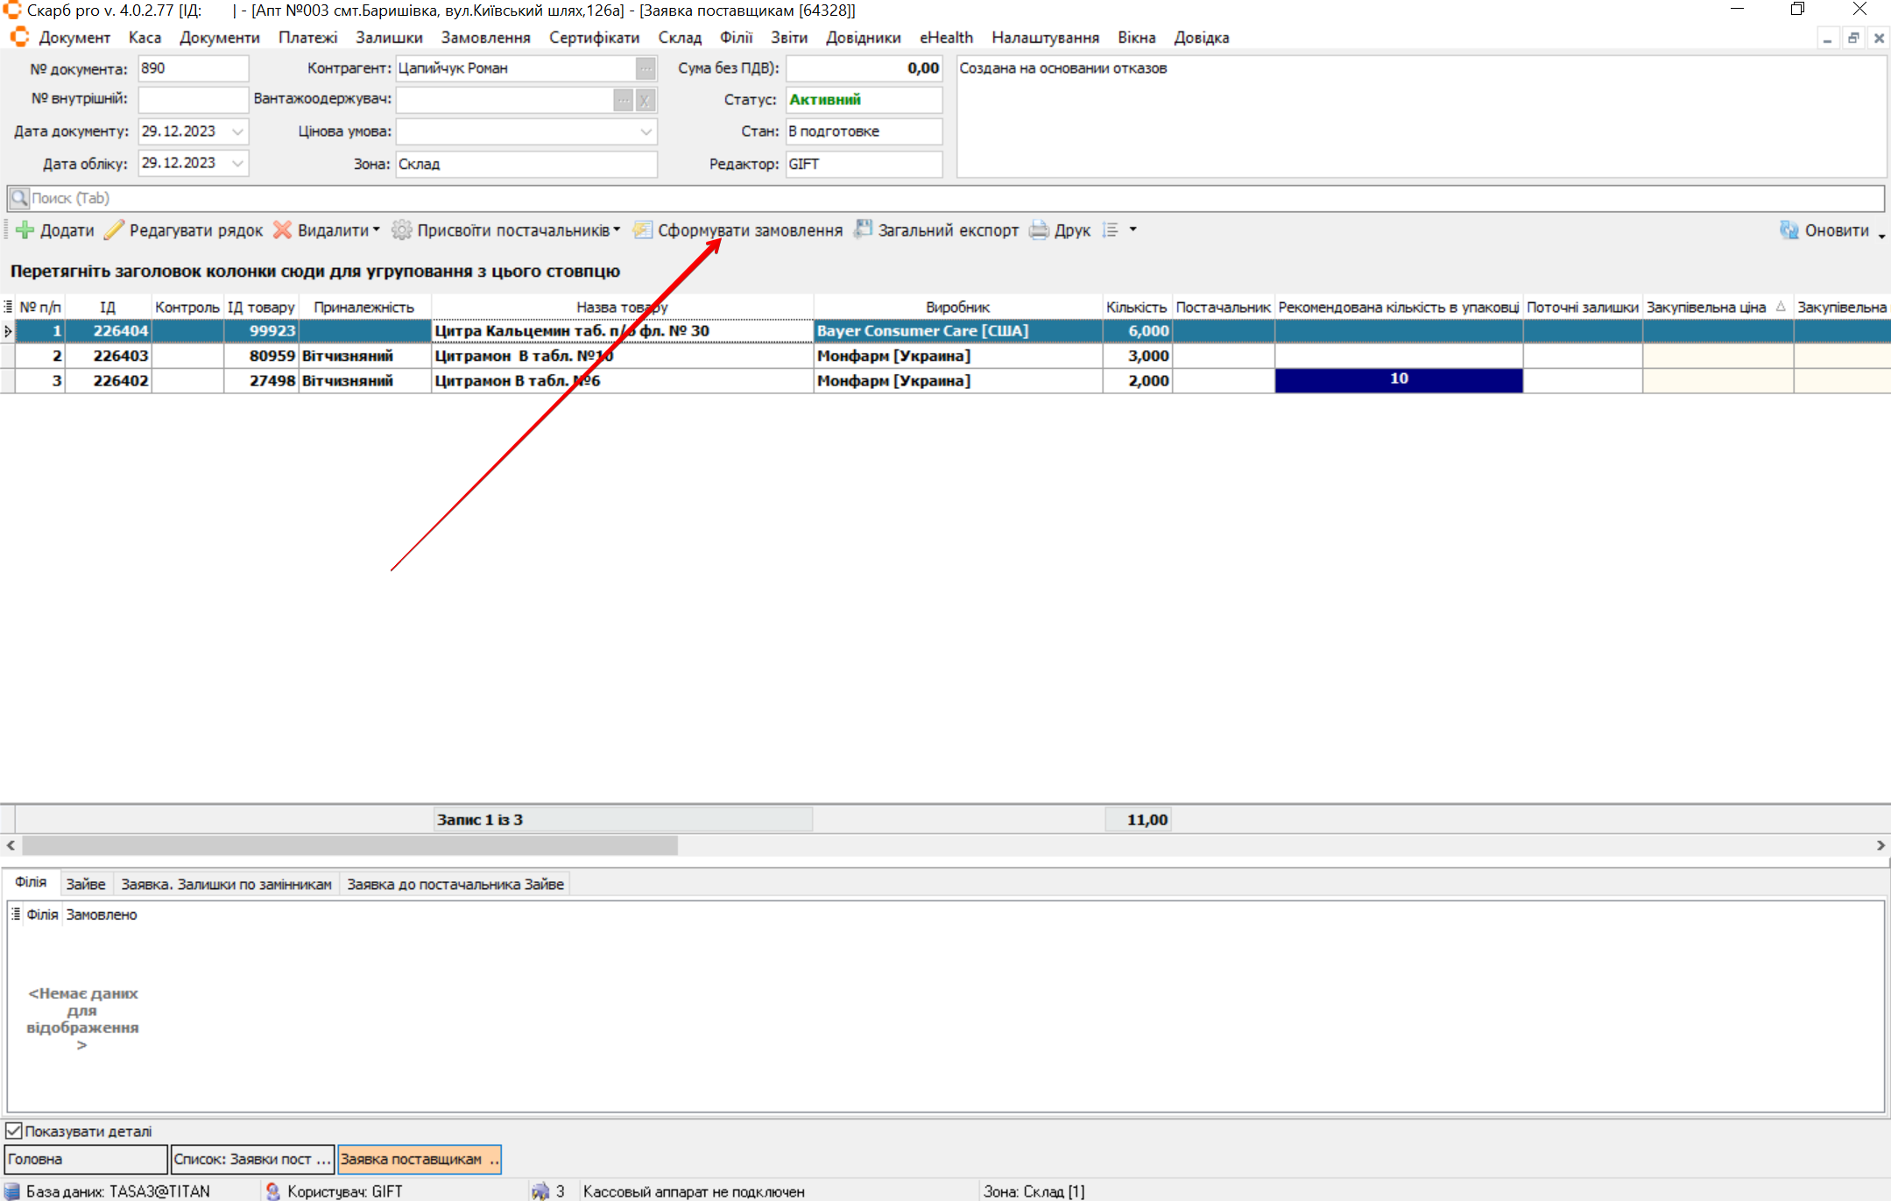Screen dimensions: 1891x1201
Task: Click the Оновити refresh icon
Action: coord(1789,230)
